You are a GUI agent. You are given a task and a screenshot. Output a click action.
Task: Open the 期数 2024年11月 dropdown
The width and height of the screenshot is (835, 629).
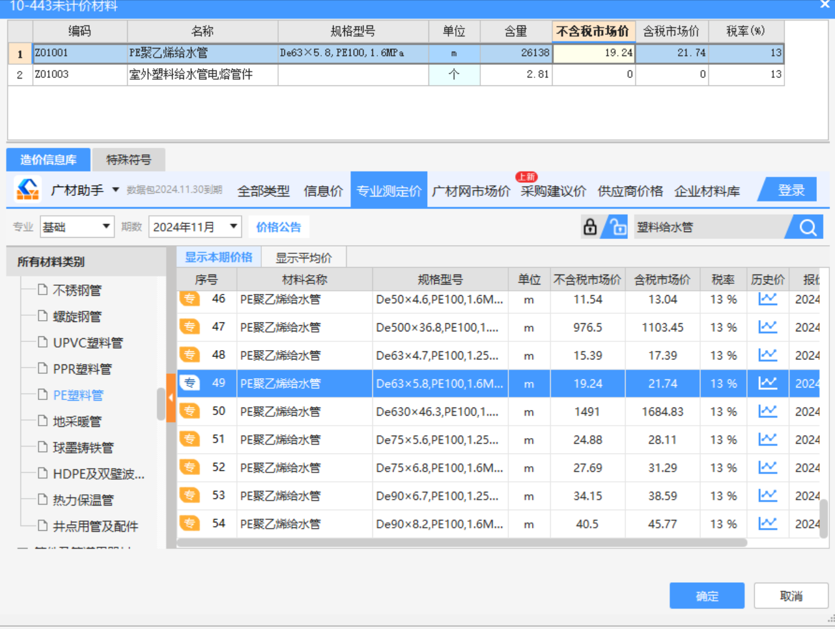coord(195,227)
